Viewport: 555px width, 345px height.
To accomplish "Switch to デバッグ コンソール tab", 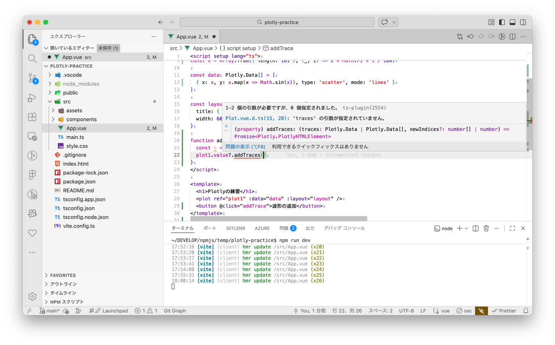I will (x=344, y=228).
